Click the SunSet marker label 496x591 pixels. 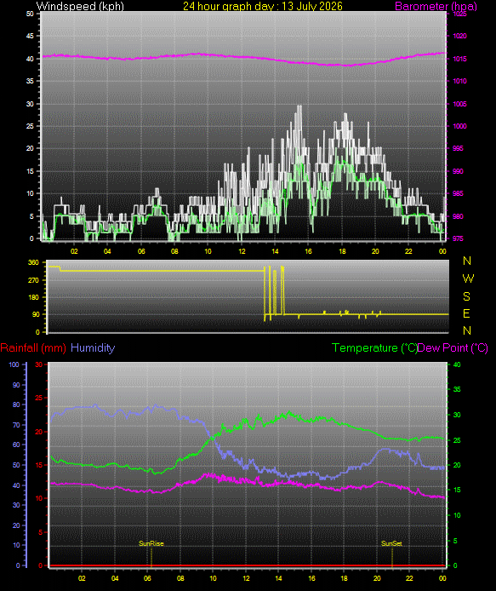391,543
